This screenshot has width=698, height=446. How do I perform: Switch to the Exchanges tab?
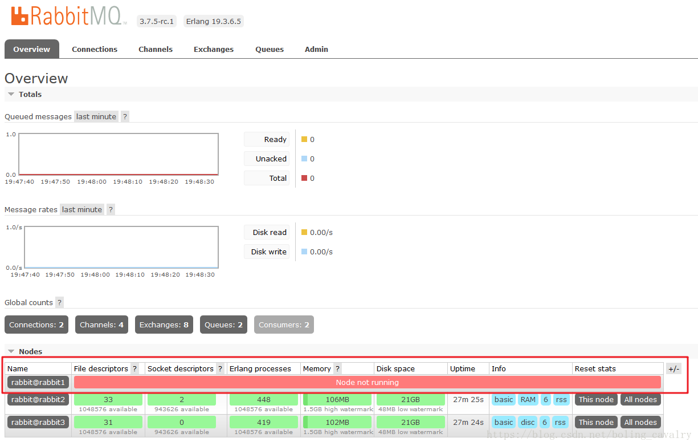[x=214, y=49]
